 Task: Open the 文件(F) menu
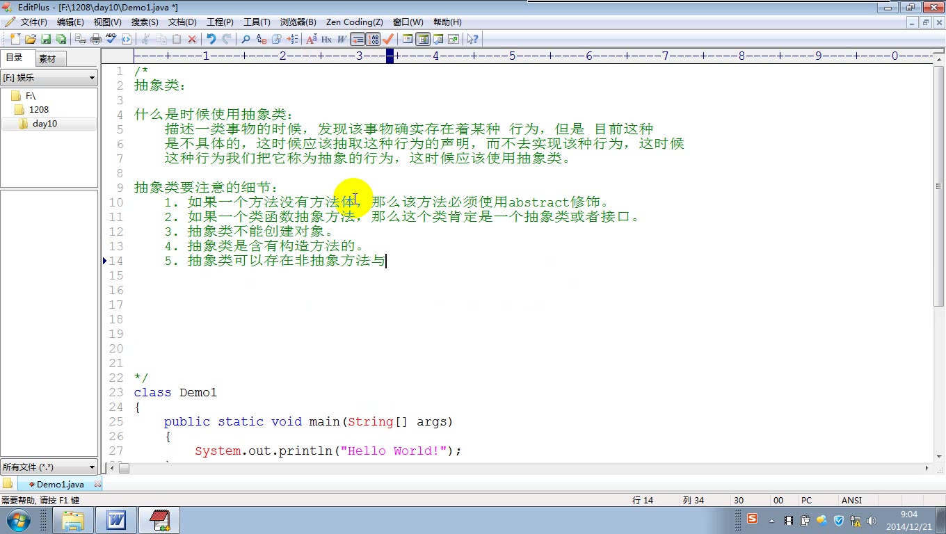pyautogui.click(x=34, y=22)
